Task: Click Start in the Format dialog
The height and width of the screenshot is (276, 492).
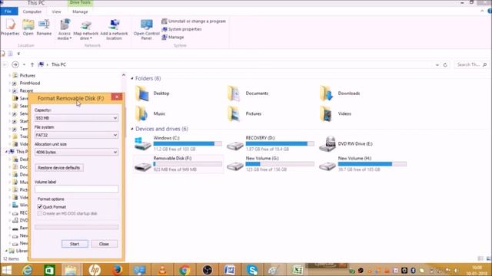Action: (75, 244)
